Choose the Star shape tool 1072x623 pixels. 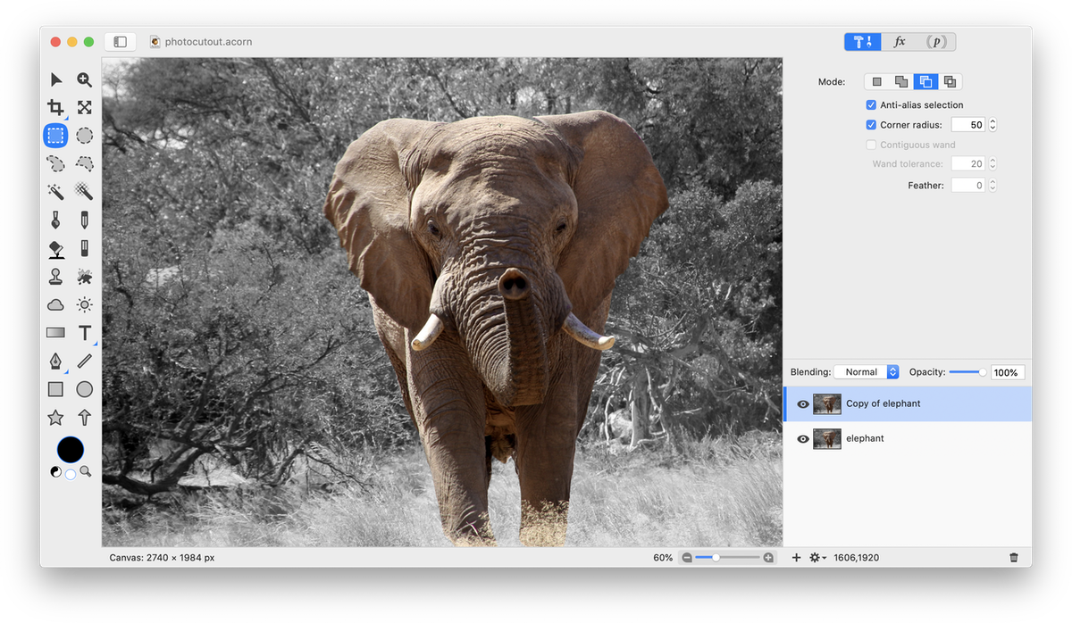point(55,417)
